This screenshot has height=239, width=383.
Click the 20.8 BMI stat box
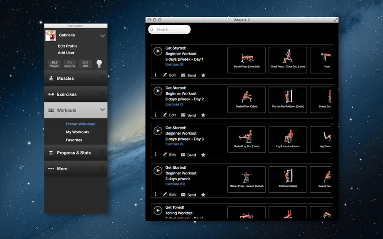pyautogui.click(x=85, y=64)
